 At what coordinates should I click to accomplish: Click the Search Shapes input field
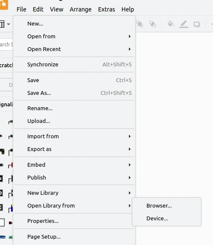pyautogui.click(x=6, y=45)
